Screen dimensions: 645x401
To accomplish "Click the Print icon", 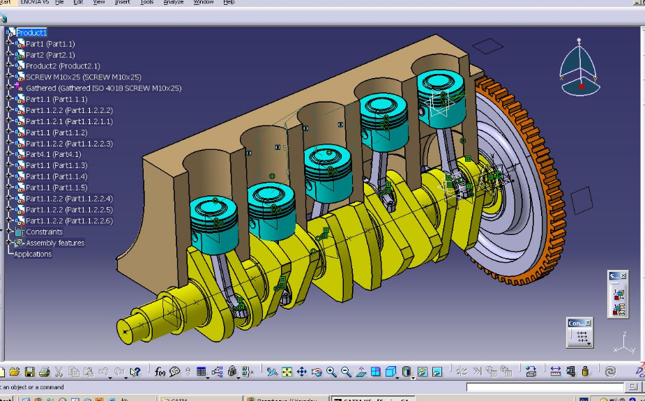I will [44, 372].
